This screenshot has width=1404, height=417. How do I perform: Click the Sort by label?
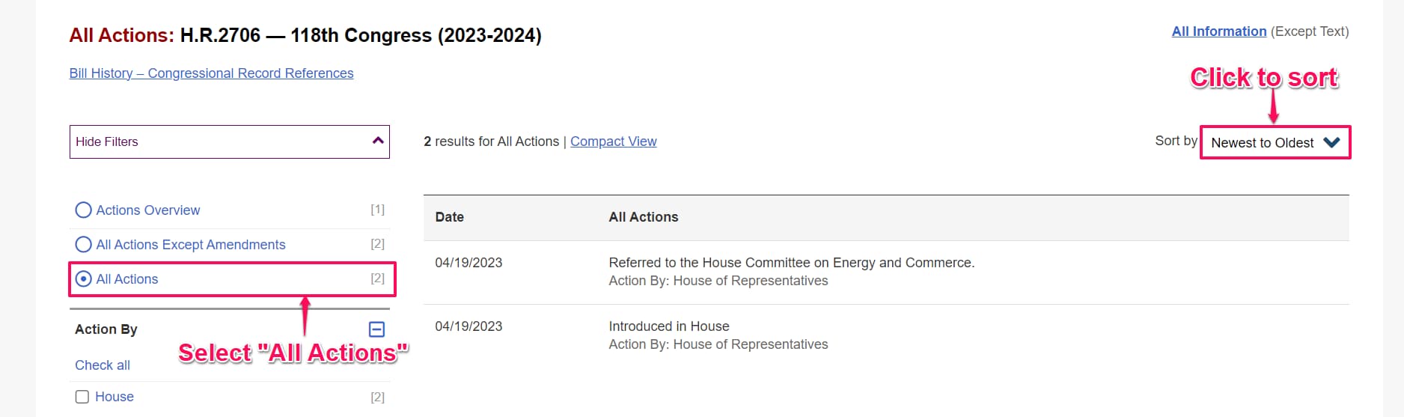(1176, 141)
